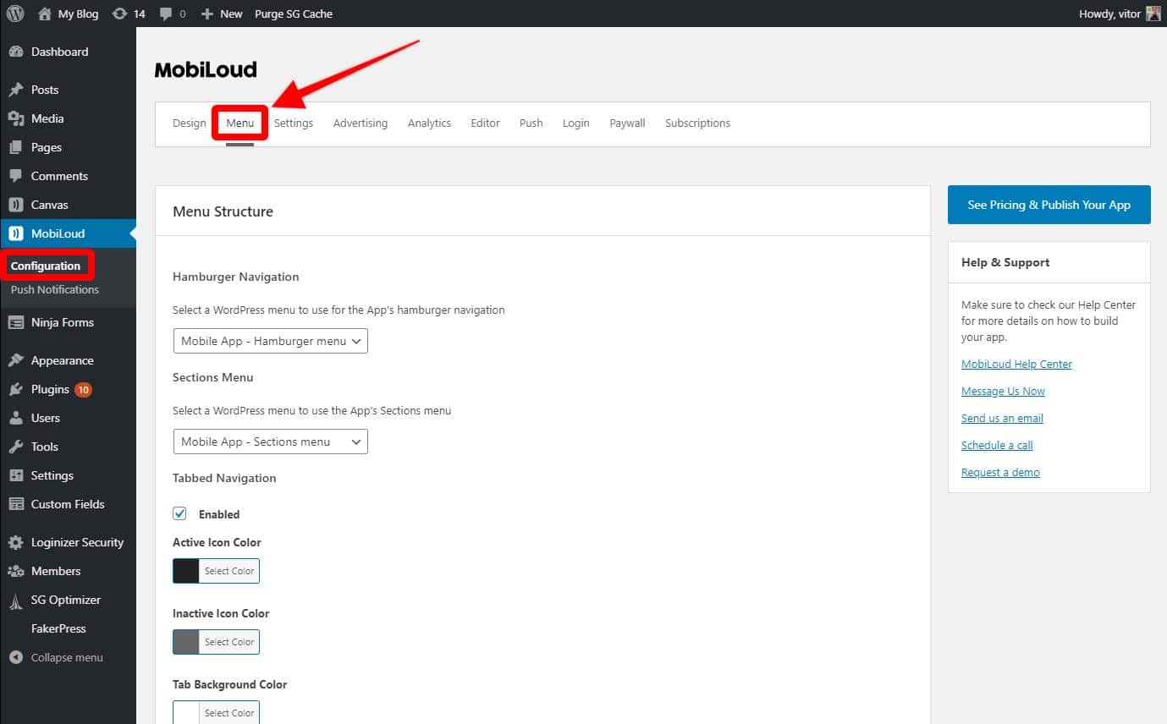
Task: Click Purge SG Cache in admin bar
Action: 294,14
